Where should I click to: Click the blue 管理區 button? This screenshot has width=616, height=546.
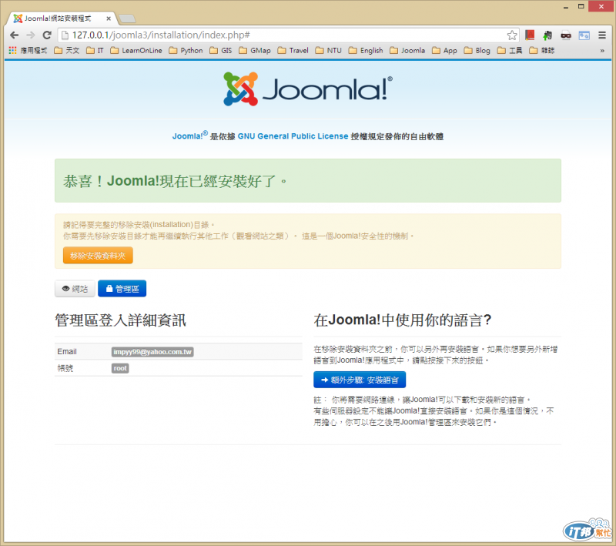122,289
